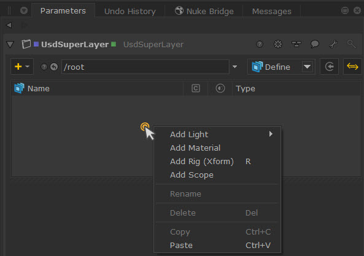The height and width of the screenshot is (256, 364).
Task: Open the yellow plus add menu dropdown
Action: 22,67
